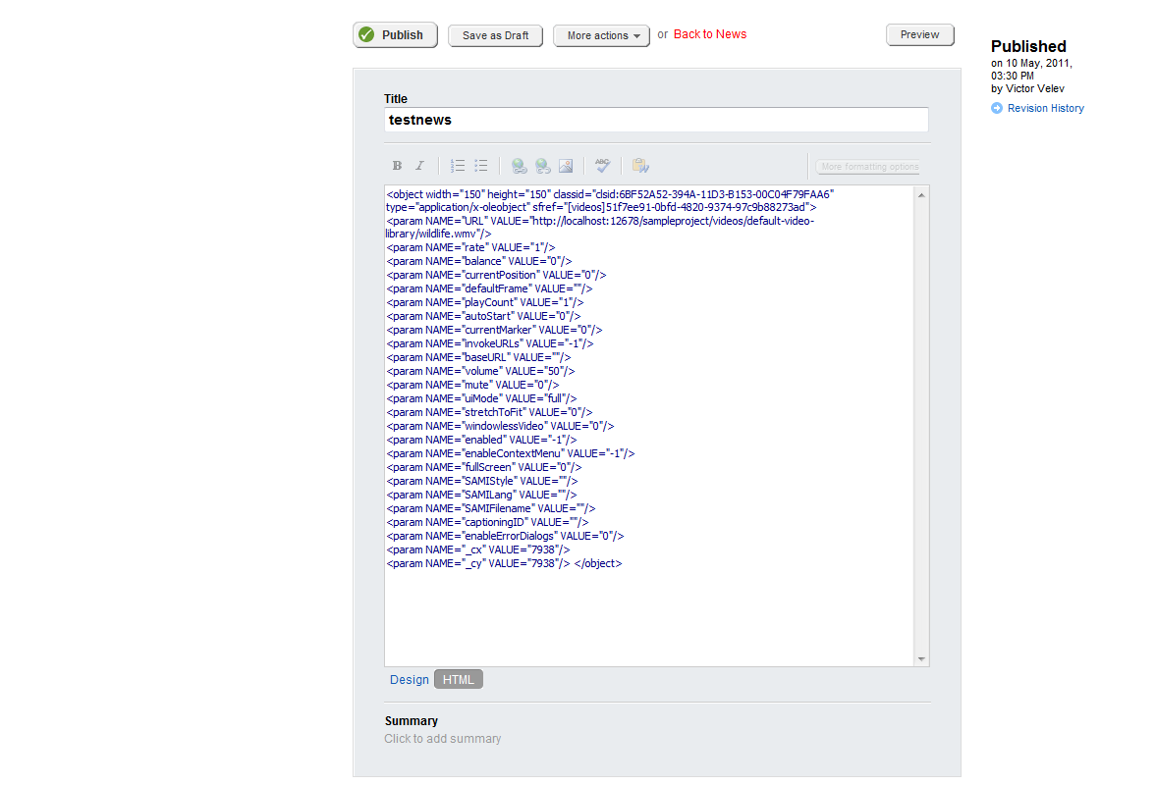Insert a numbered list
This screenshot has height=785, width=1156.
(458, 166)
